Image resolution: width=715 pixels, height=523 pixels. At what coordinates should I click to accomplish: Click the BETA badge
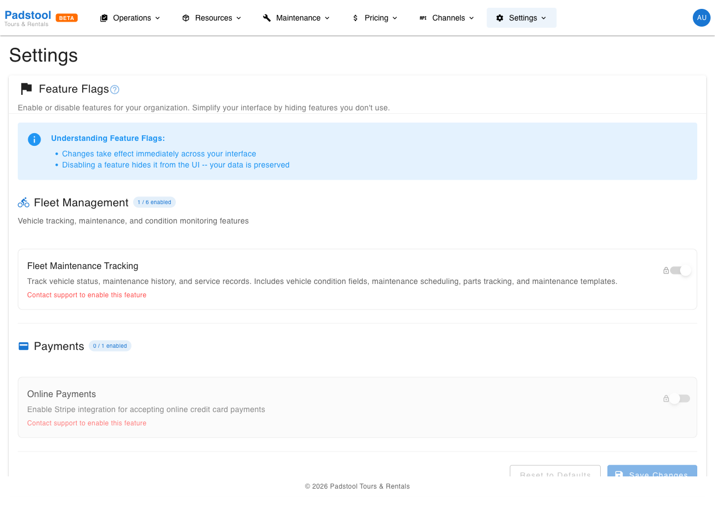[x=67, y=18]
